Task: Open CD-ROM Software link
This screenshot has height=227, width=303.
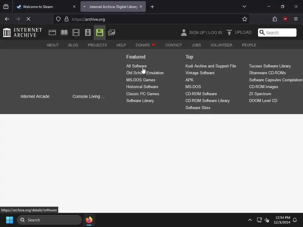Action: tap(201, 94)
